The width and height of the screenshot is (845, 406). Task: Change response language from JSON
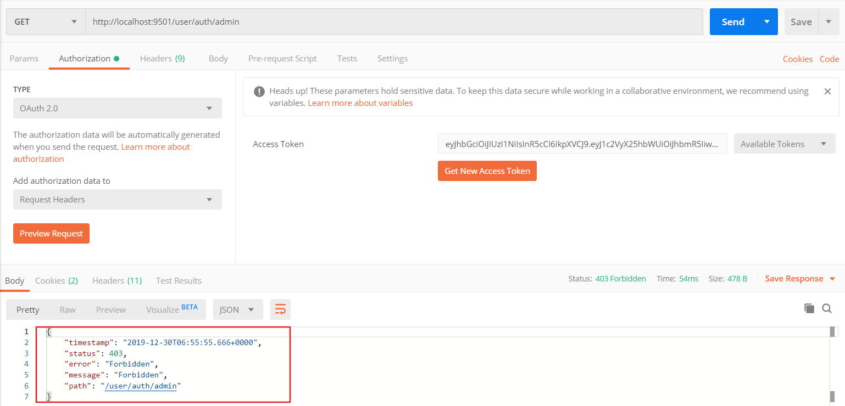[x=237, y=309]
